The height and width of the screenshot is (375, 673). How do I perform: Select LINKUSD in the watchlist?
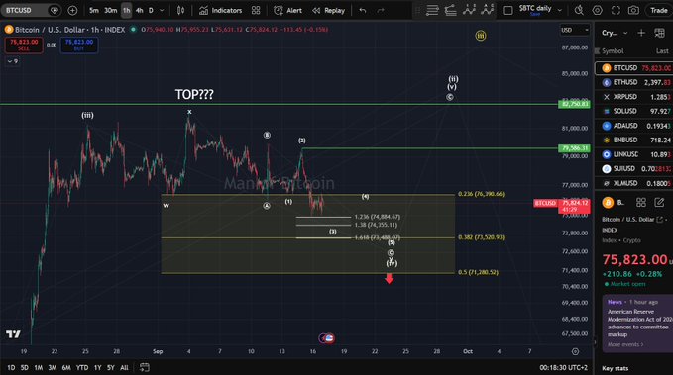(634, 154)
